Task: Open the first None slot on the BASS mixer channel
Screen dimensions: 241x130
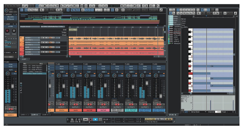Action: [x=76, y=66]
